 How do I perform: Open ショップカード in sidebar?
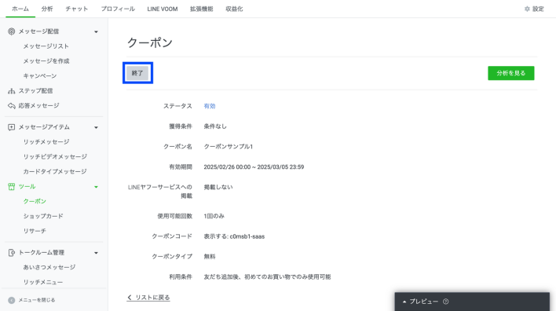pyautogui.click(x=43, y=216)
